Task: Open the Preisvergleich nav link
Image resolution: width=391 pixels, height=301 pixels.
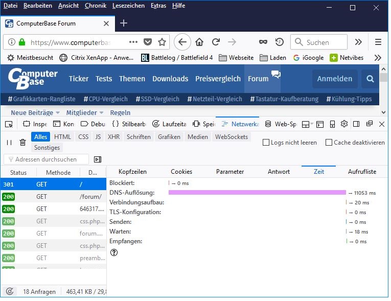Action: [x=218, y=79]
